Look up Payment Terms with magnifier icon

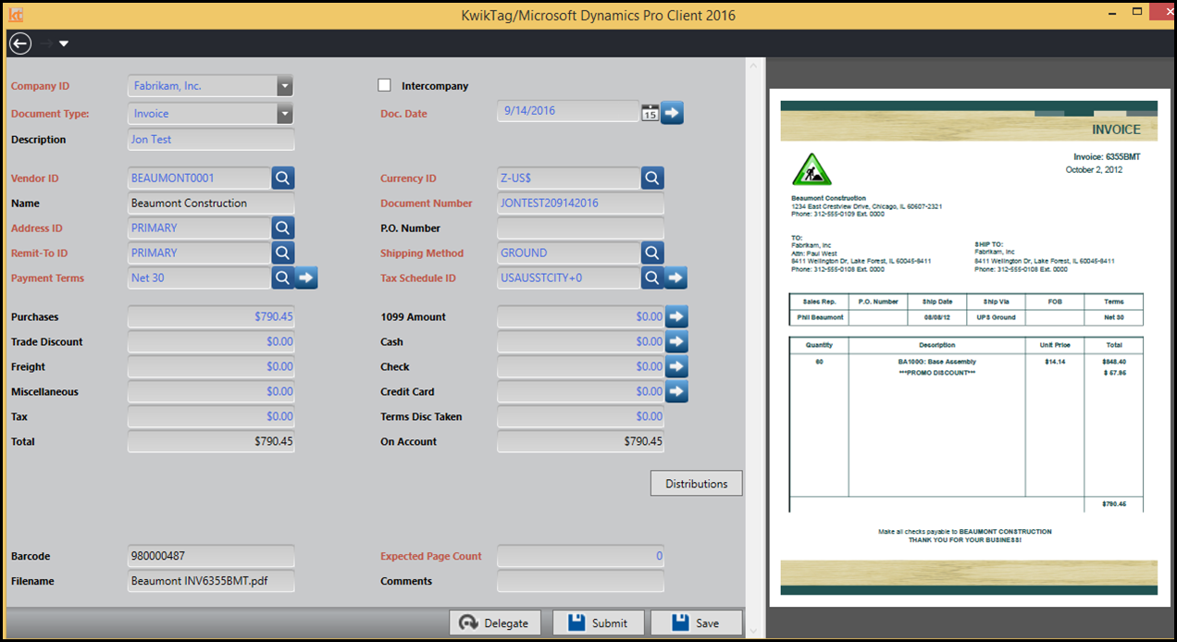coord(283,278)
